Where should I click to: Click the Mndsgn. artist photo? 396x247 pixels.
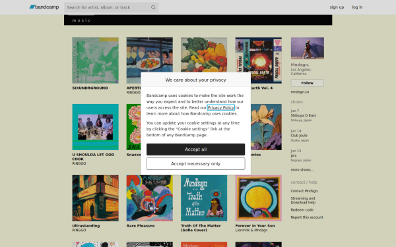coord(307,48)
